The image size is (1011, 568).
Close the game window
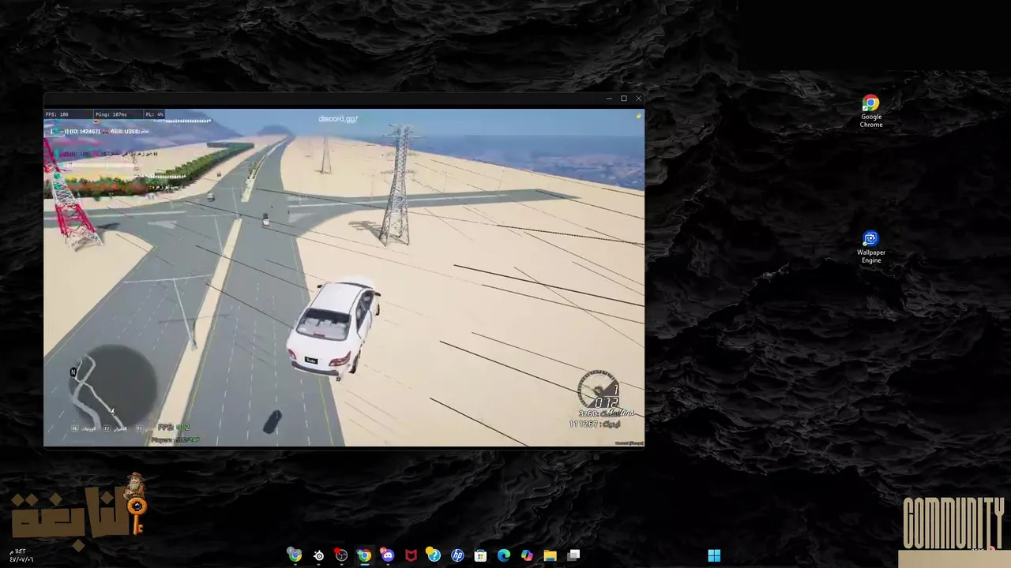point(638,99)
